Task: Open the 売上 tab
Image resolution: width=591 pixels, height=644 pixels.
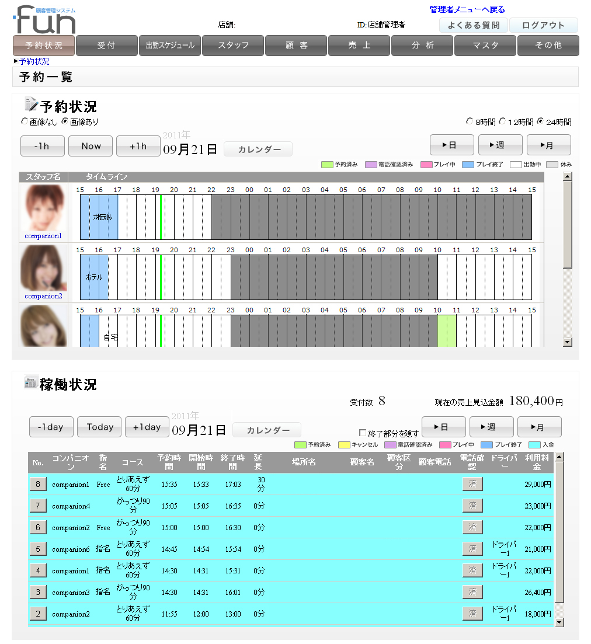Action: (359, 46)
